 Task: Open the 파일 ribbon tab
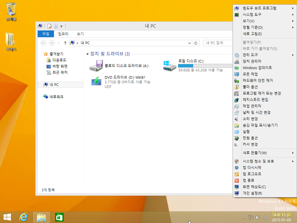pos(46,34)
